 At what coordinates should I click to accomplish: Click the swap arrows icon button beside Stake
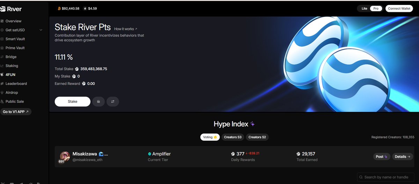click(113, 102)
